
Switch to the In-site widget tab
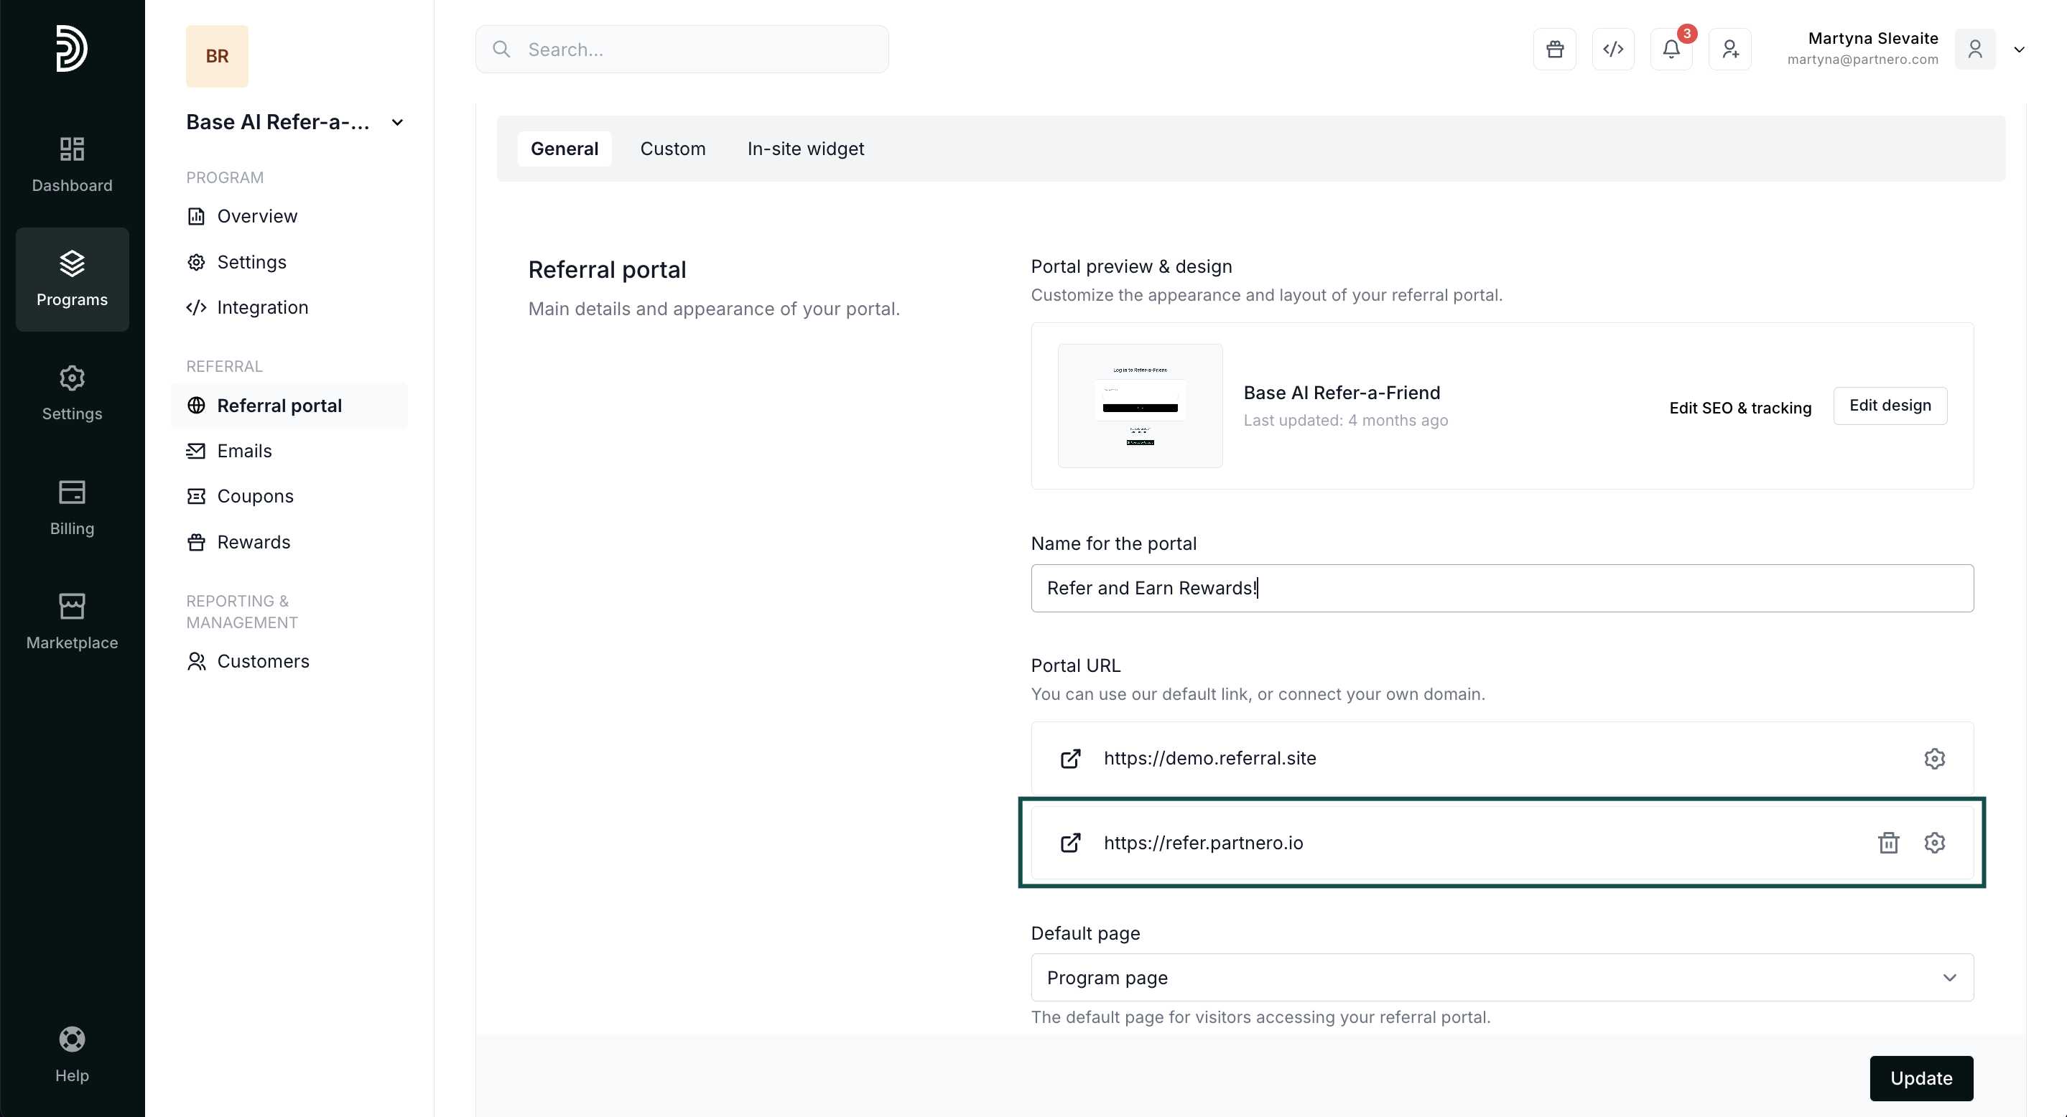[x=805, y=149]
